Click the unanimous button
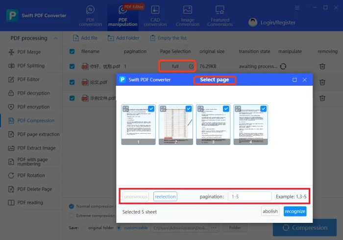This screenshot has height=240, width=343. coord(136,196)
